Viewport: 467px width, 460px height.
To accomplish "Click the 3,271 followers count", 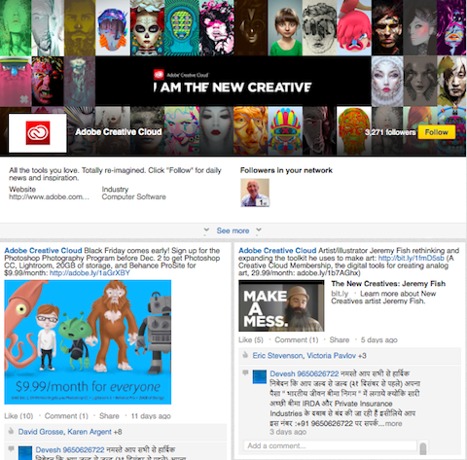I will 390,132.
